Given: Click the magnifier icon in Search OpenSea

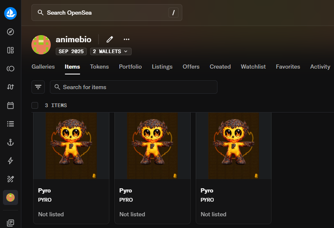Looking at the screenshot, I should click(x=40, y=13).
